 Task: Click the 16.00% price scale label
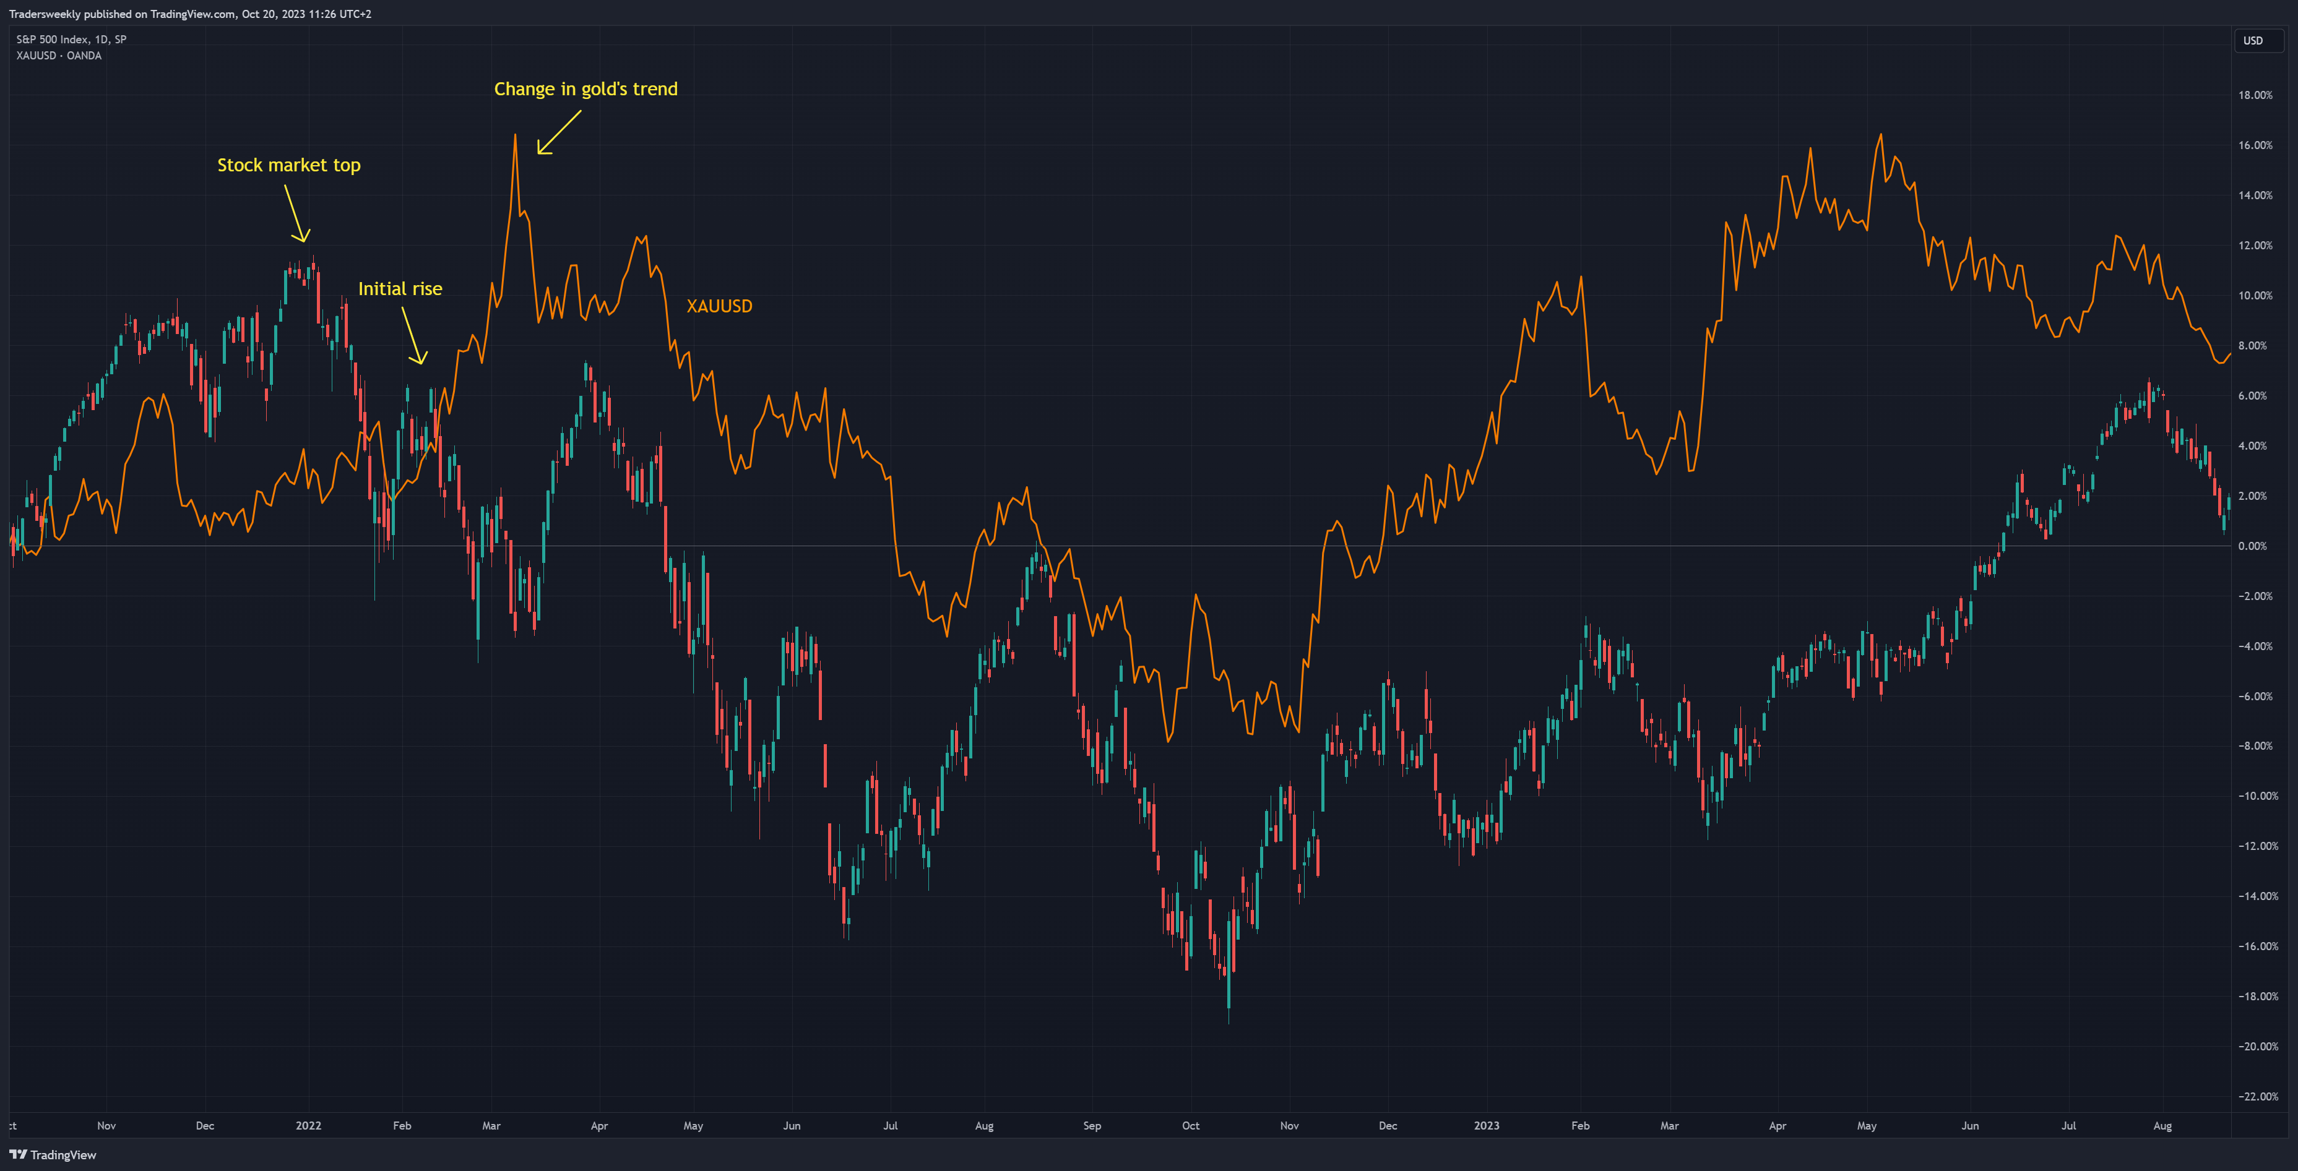pyautogui.click(x=2255, y=145)
